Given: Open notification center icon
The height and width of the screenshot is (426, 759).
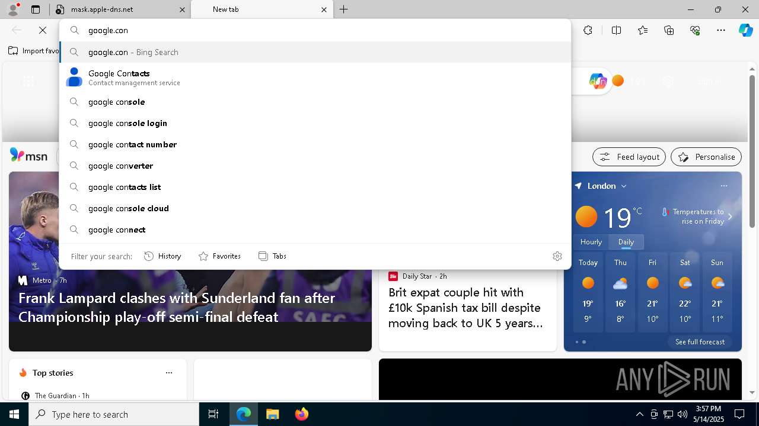Looking at the screenshot, I should 739,414.
